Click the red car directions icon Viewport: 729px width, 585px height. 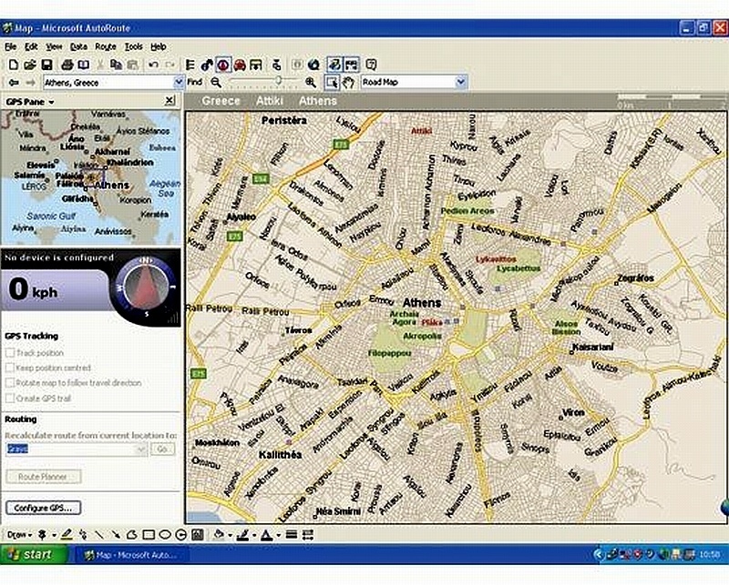(x=240, y=65)
